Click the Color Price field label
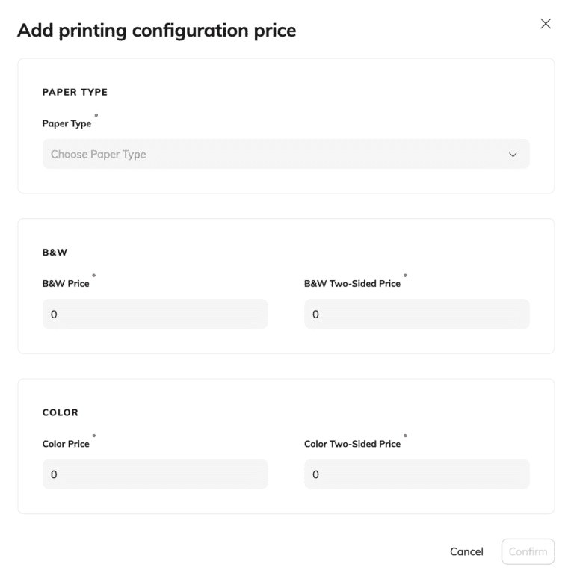This screenshot has height=579, width=574. (66, 444)
